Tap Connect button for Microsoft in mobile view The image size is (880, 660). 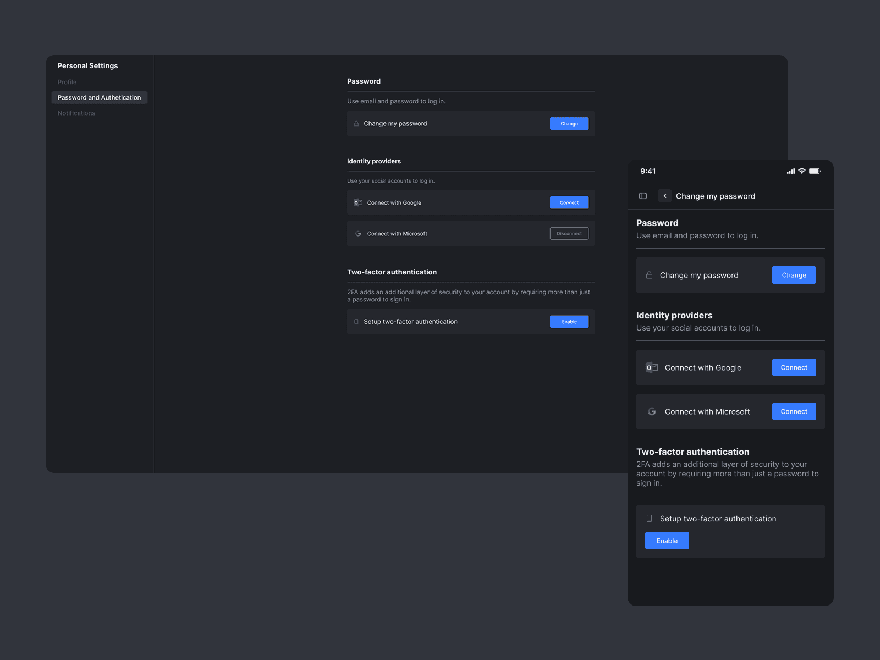pos(794,411)
